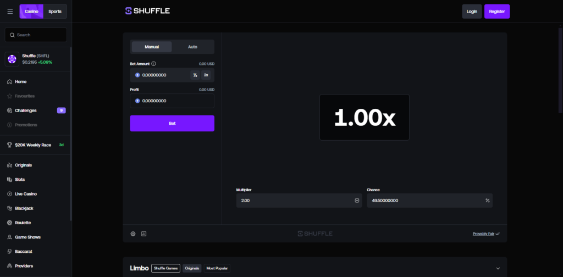Image resolution: width=563 pixels, height=277 pixels.
Task: Click the Bet Amount input field
Action: [172, 75]
